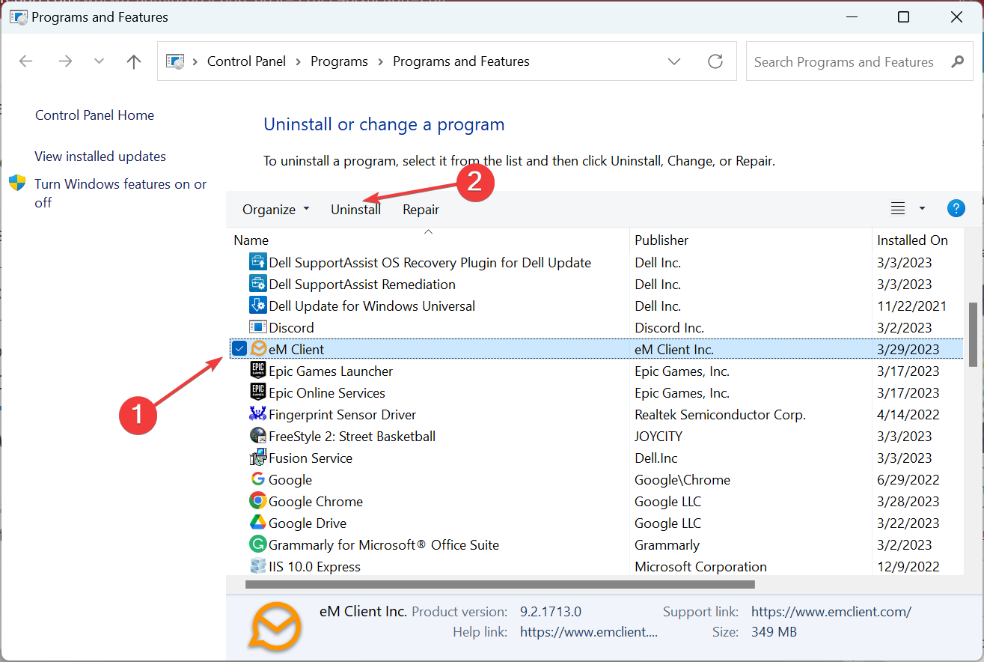This screenshot has width=984, height=662.
Task: Click the Grammarly icon
Action: coord(258,544)
